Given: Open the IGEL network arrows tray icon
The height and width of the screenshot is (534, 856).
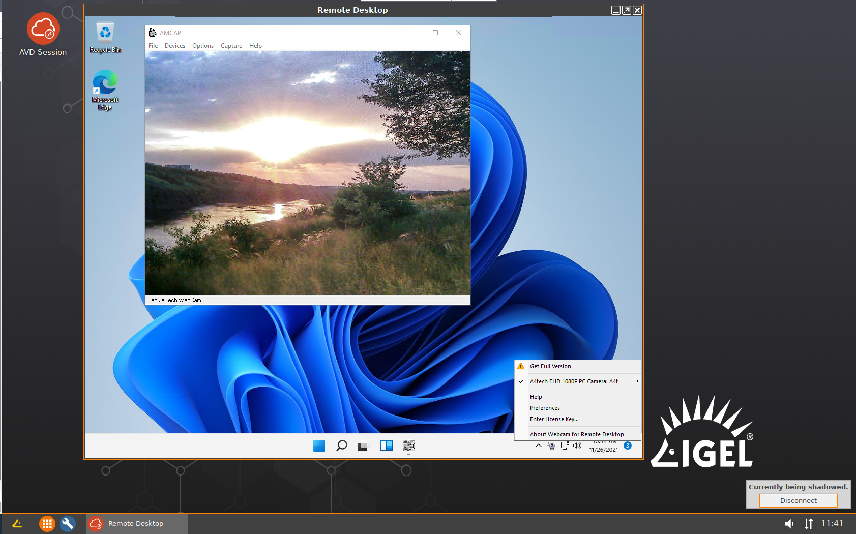Looking at the screenshot, I should pos(809,523).
